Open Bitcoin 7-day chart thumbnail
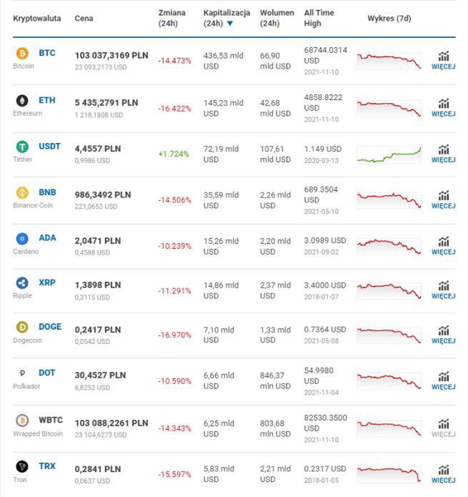This screenshot has height=497, width=468. 389,60
